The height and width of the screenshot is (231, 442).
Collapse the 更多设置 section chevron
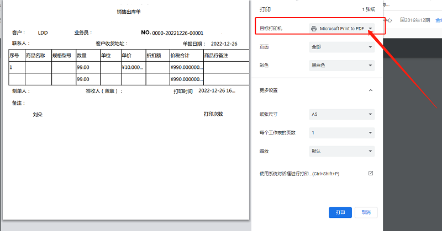pos(370,90)
